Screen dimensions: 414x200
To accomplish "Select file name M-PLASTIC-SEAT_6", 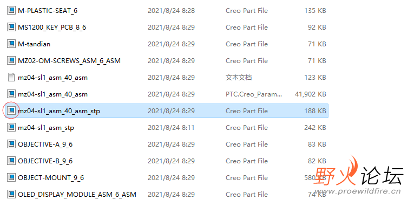I will point(48,11).
